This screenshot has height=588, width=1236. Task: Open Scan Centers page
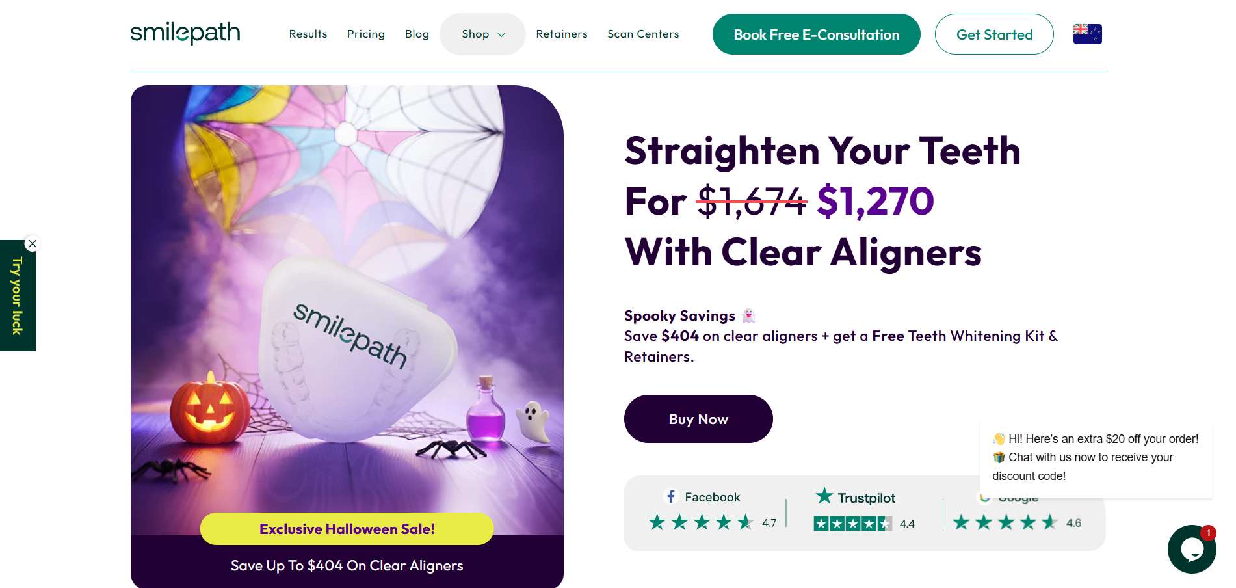(x=643, y=34)
